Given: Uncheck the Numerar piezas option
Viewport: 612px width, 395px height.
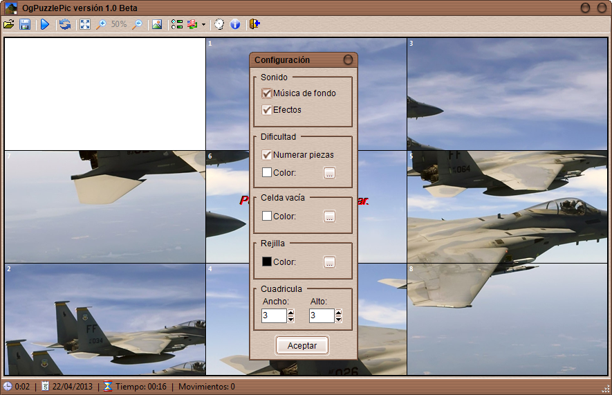Looking at the screenshot, I should [266, 154].
